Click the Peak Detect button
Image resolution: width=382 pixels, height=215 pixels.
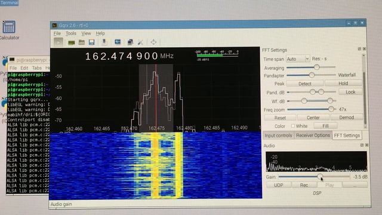(x=305, y=84)
